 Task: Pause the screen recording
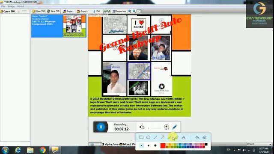[x=101, y=127]
